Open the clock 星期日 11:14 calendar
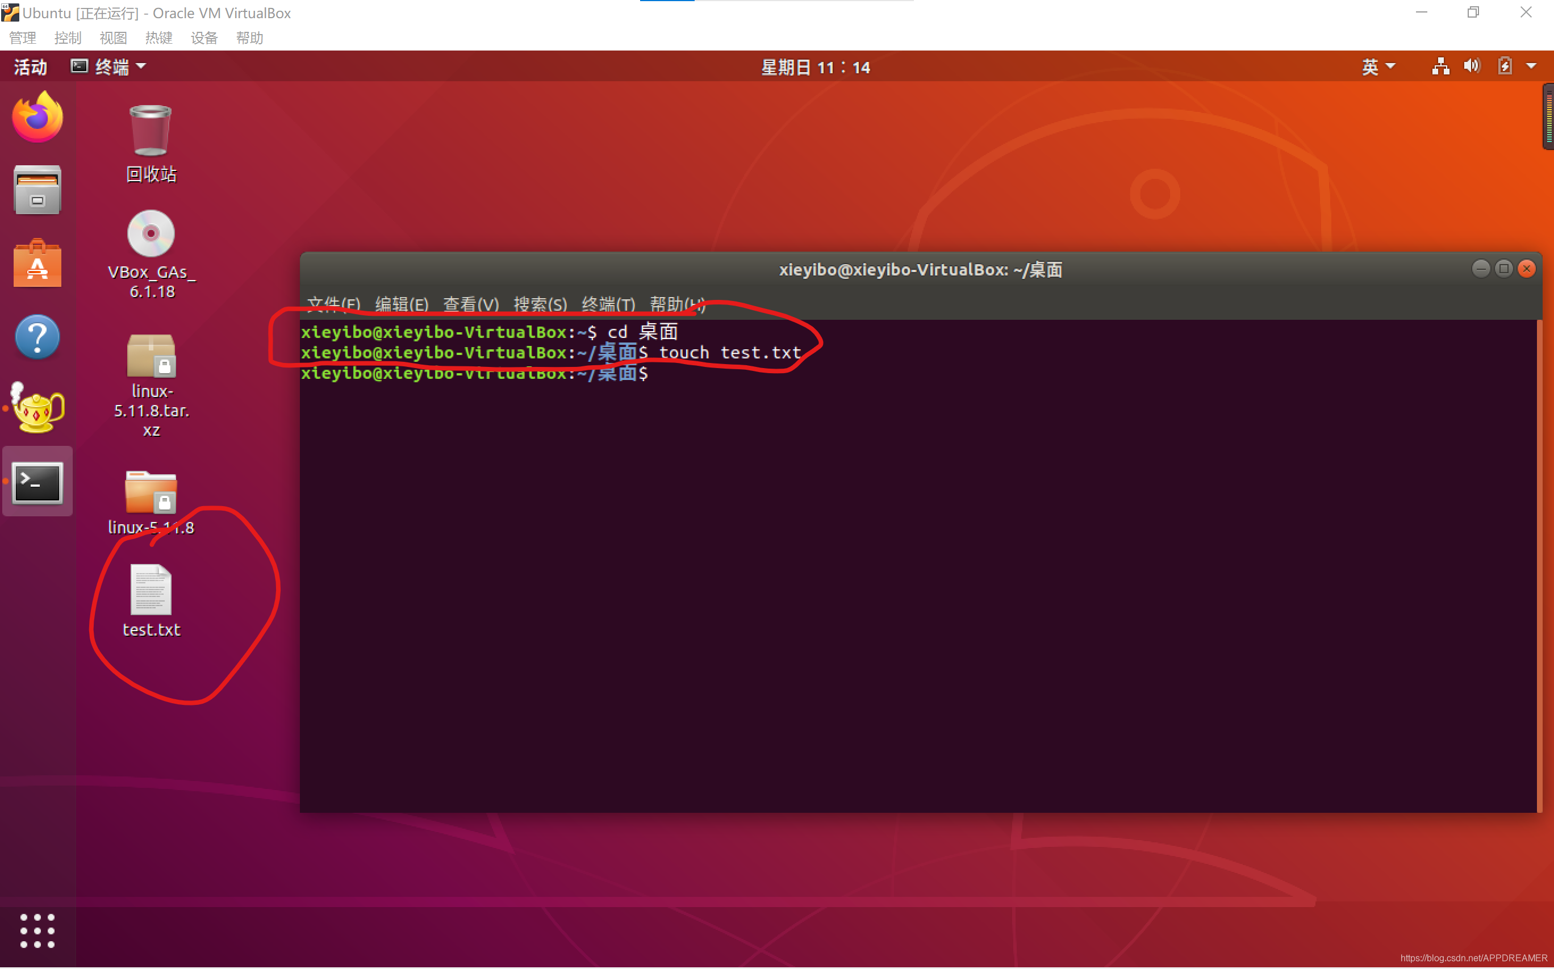Viewport: 1554px width, 969px height. click(x=815, y=67)
